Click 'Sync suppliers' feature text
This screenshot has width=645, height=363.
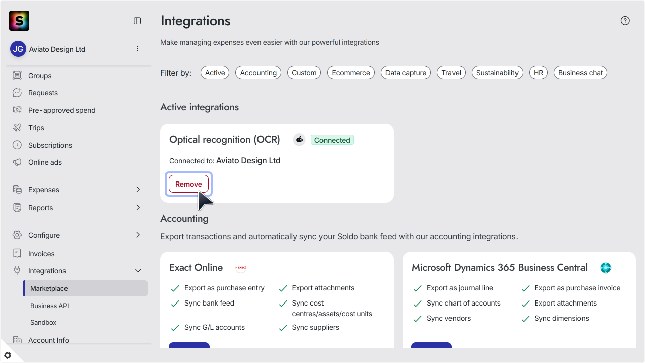pos(315,327)
